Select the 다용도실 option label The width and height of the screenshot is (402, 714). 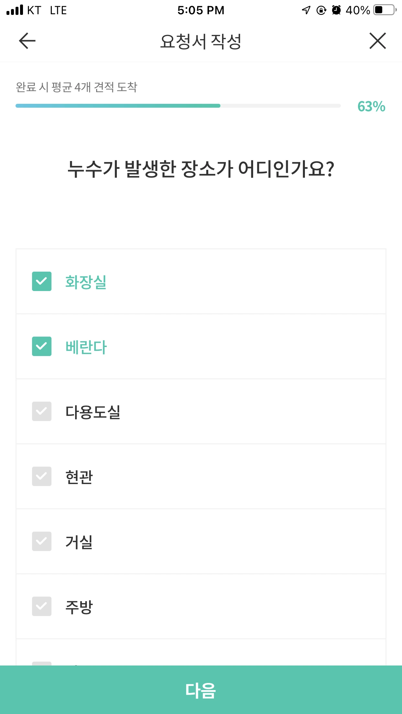pyautogui.click(x=93, y=412)
